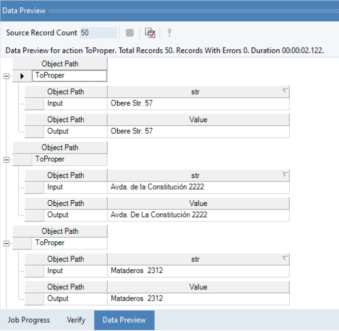Viewport: 339px width, 331px height.
Task: Collapse the first ToProper tree node
Action: click(6, 76)
